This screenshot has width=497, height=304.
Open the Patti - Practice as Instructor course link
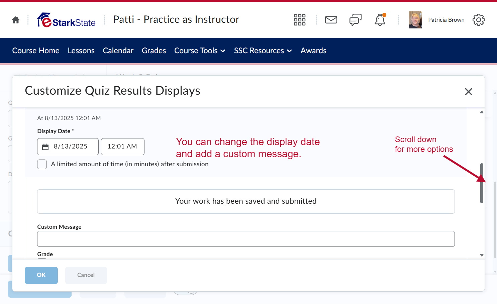tap(176, 19)
